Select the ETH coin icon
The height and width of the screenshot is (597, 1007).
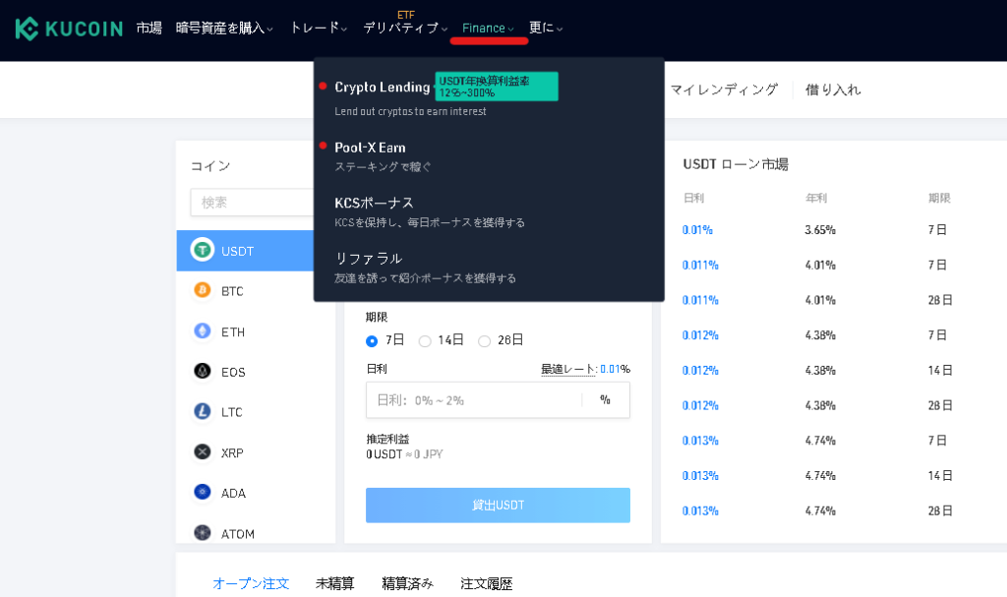tap(203, 330)
